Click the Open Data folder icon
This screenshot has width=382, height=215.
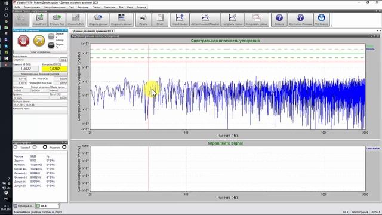tap(98, 20)
